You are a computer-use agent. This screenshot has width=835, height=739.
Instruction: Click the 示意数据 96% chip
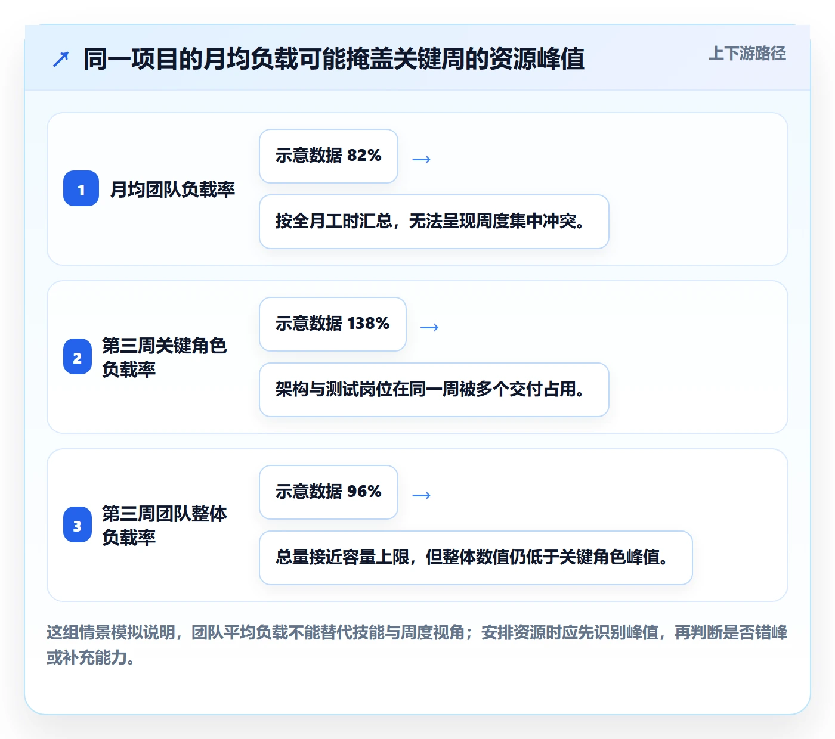pos(329,492)
